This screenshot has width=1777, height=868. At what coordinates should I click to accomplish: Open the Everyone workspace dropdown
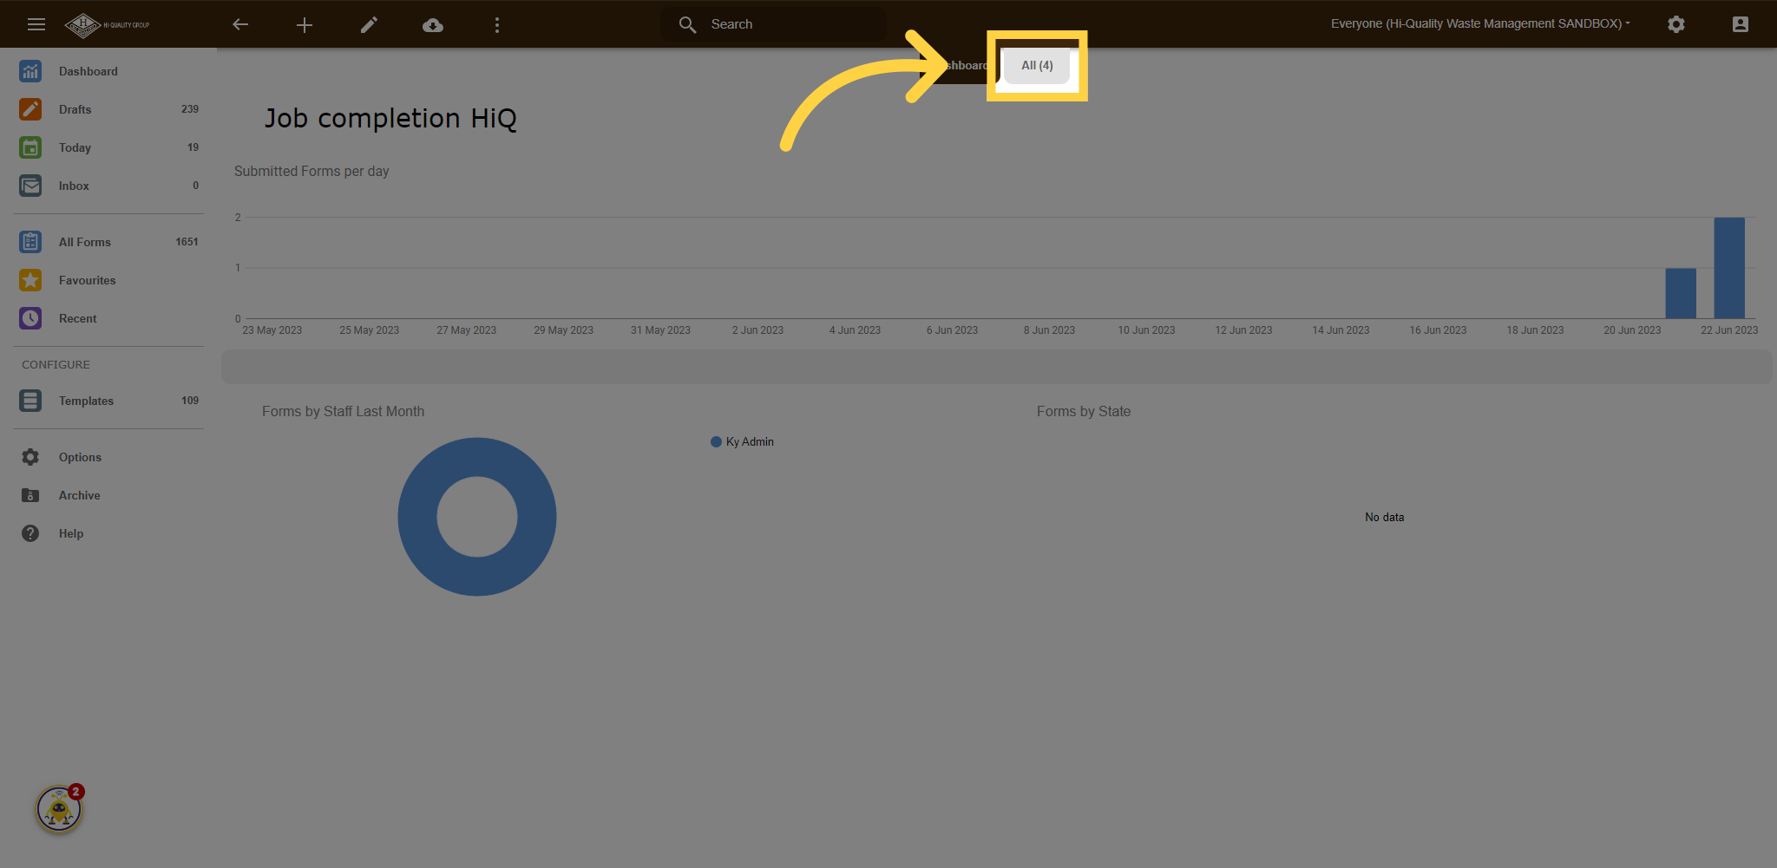click(x=1479, y=23)
